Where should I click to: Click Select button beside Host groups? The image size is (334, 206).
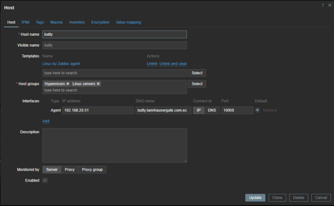tap(197, 84)
